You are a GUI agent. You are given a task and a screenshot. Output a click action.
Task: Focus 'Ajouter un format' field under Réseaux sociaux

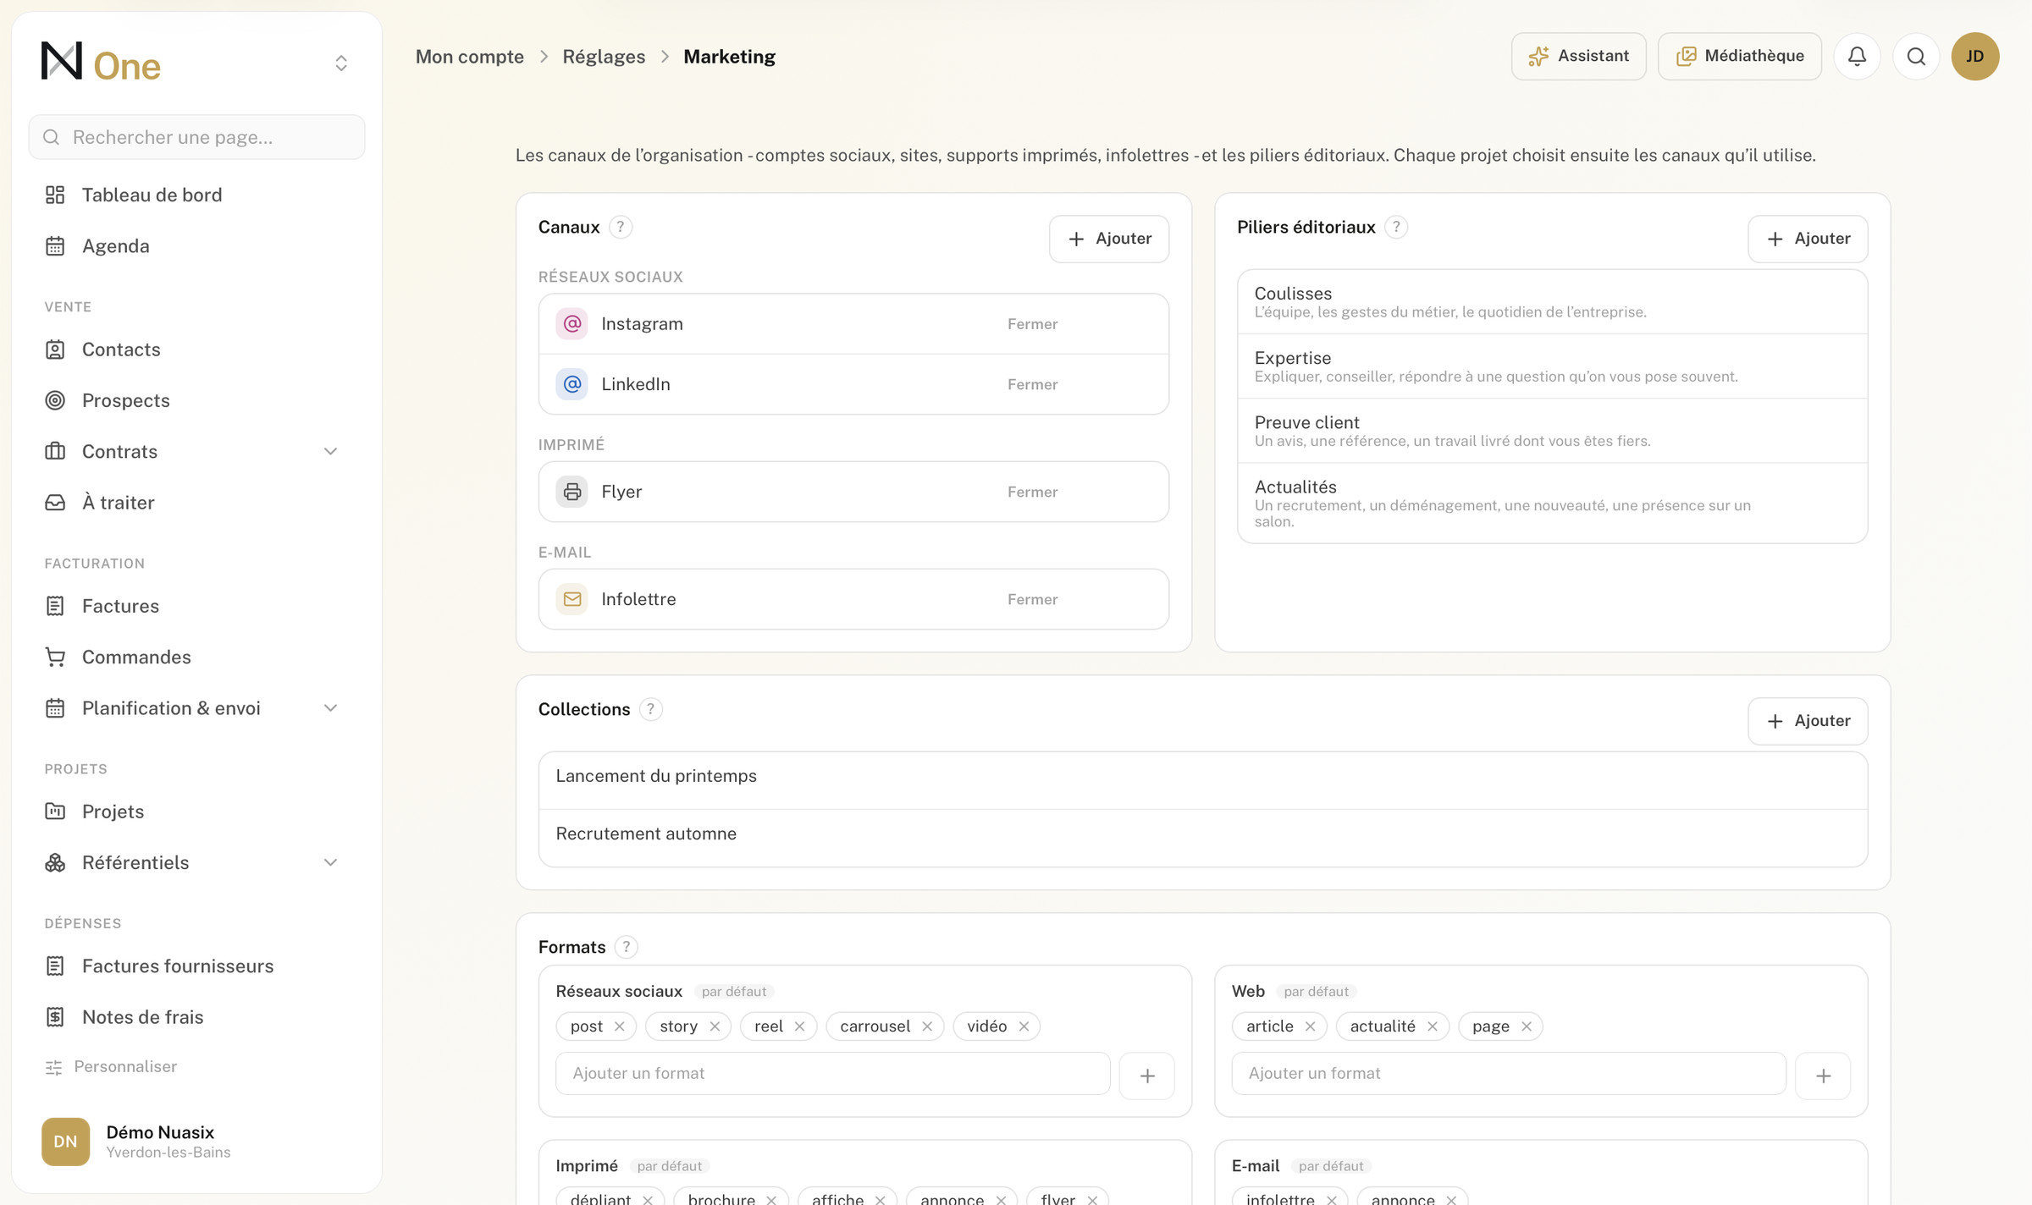[x=833, y=1074]
